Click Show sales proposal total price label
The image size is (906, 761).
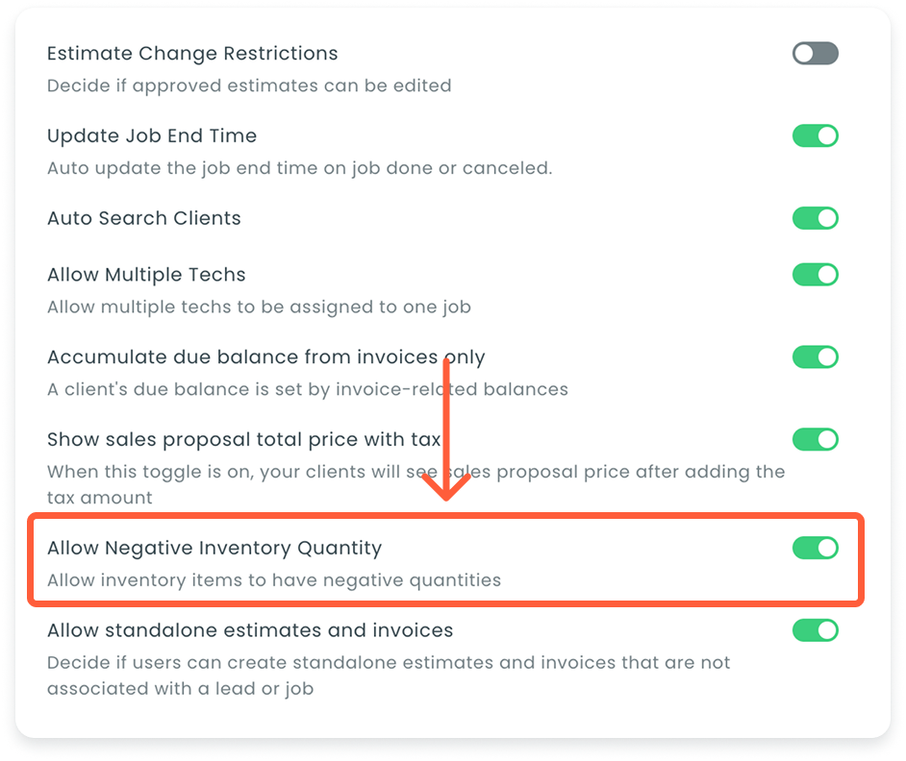click(x=243, y=440)
